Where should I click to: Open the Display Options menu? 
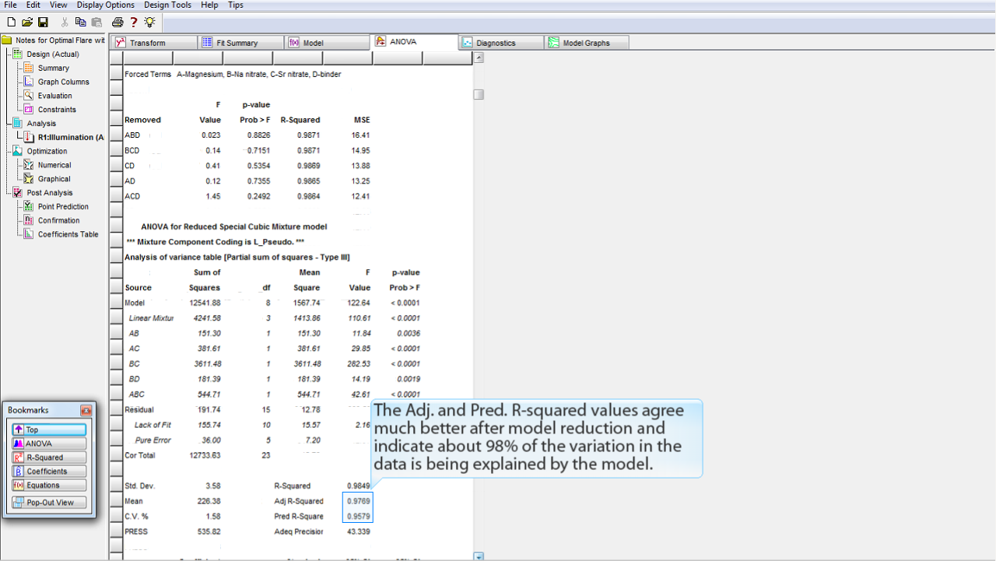pyautogui.click(x=105, y=5)
